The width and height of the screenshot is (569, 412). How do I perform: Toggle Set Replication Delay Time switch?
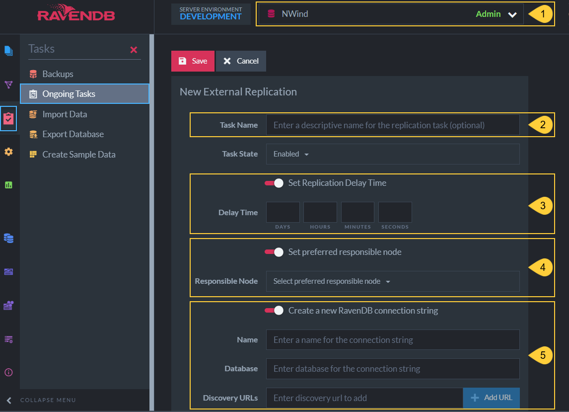[274, 183]
